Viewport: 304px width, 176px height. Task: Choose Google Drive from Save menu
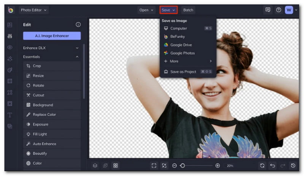[x=181, y=45]
